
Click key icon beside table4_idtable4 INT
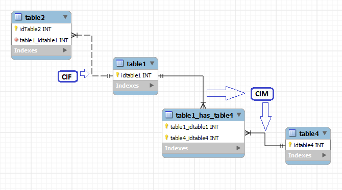pos(166,138)
